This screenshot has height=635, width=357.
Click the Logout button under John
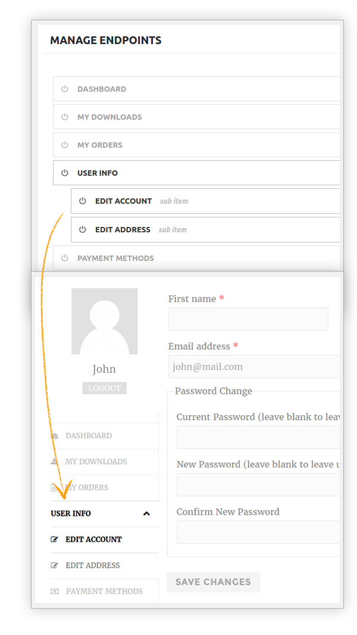click(104, 388)
